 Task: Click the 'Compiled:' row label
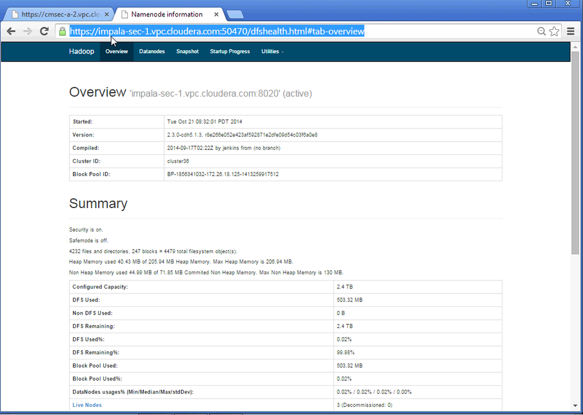[86, 148]
